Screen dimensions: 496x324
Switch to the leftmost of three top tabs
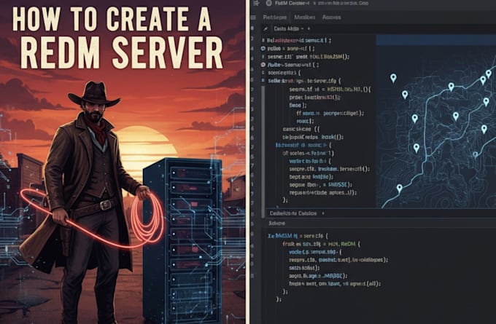tap(274, 17)
